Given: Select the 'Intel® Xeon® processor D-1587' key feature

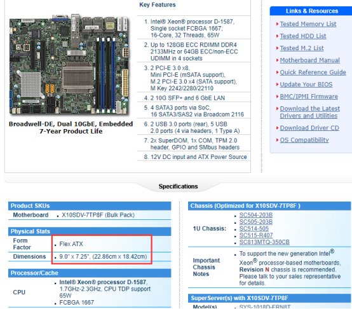Looking at the screenshot, I should pyautogui.click(x=192, y=22).
